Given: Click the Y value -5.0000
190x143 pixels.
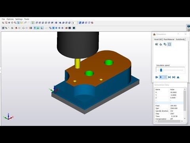Looking at the screenshot, I should pos(173,95).
